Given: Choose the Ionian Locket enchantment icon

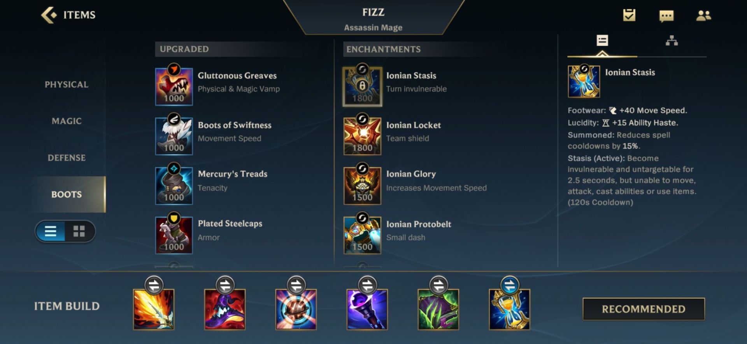Looking at the screenshot, I should point(362,136).
